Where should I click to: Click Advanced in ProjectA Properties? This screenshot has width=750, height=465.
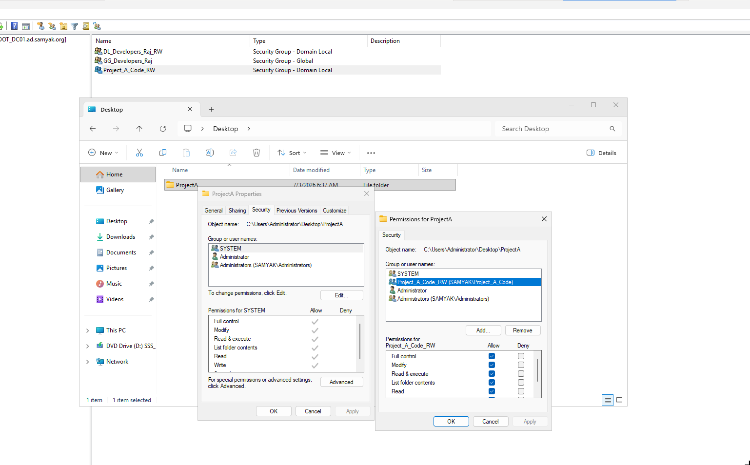click(341, 382)
